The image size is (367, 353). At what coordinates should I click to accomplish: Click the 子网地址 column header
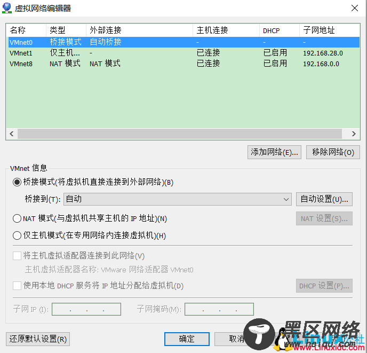[x=330, y=30]
